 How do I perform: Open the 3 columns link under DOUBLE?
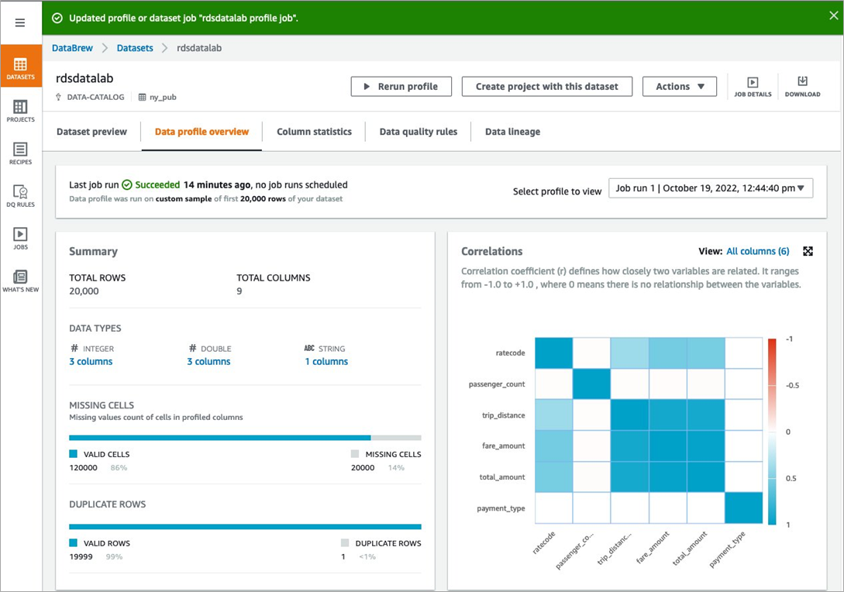click(208, 362)
